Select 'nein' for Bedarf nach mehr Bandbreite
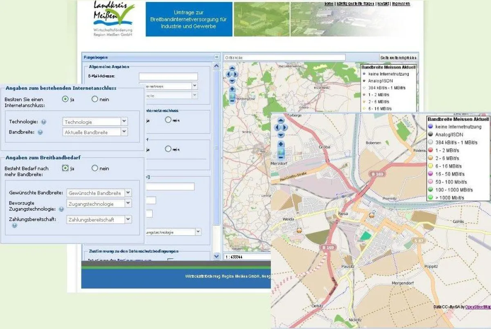The height and width of the screenshot is (329, 491). (x=95, y=168)
